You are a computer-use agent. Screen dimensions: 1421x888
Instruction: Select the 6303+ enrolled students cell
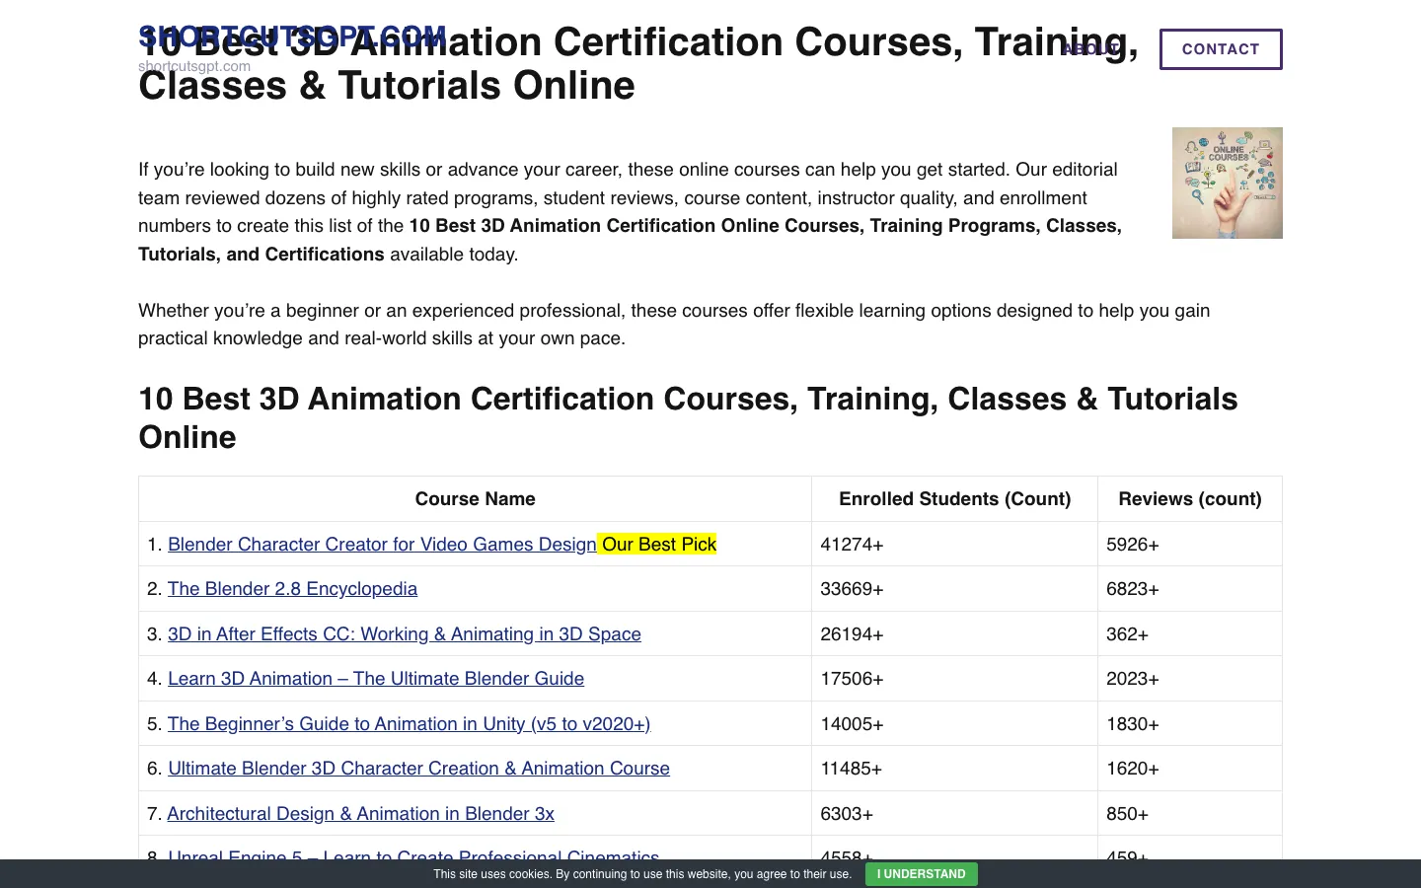(954, 814)
